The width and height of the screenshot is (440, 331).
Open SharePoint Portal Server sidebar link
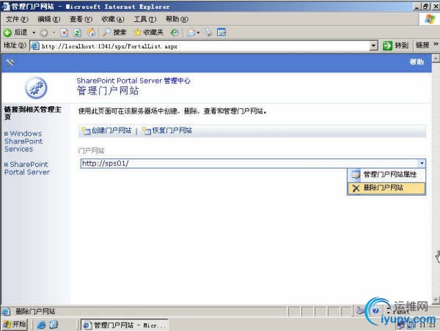coord(27,168)
